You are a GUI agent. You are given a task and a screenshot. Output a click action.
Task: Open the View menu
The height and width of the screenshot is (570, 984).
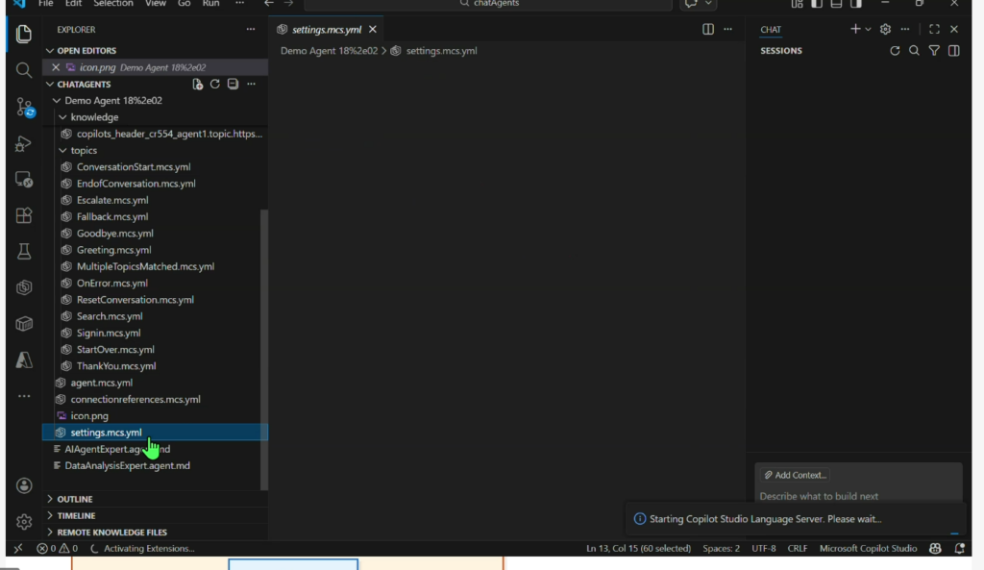[155, 4]
